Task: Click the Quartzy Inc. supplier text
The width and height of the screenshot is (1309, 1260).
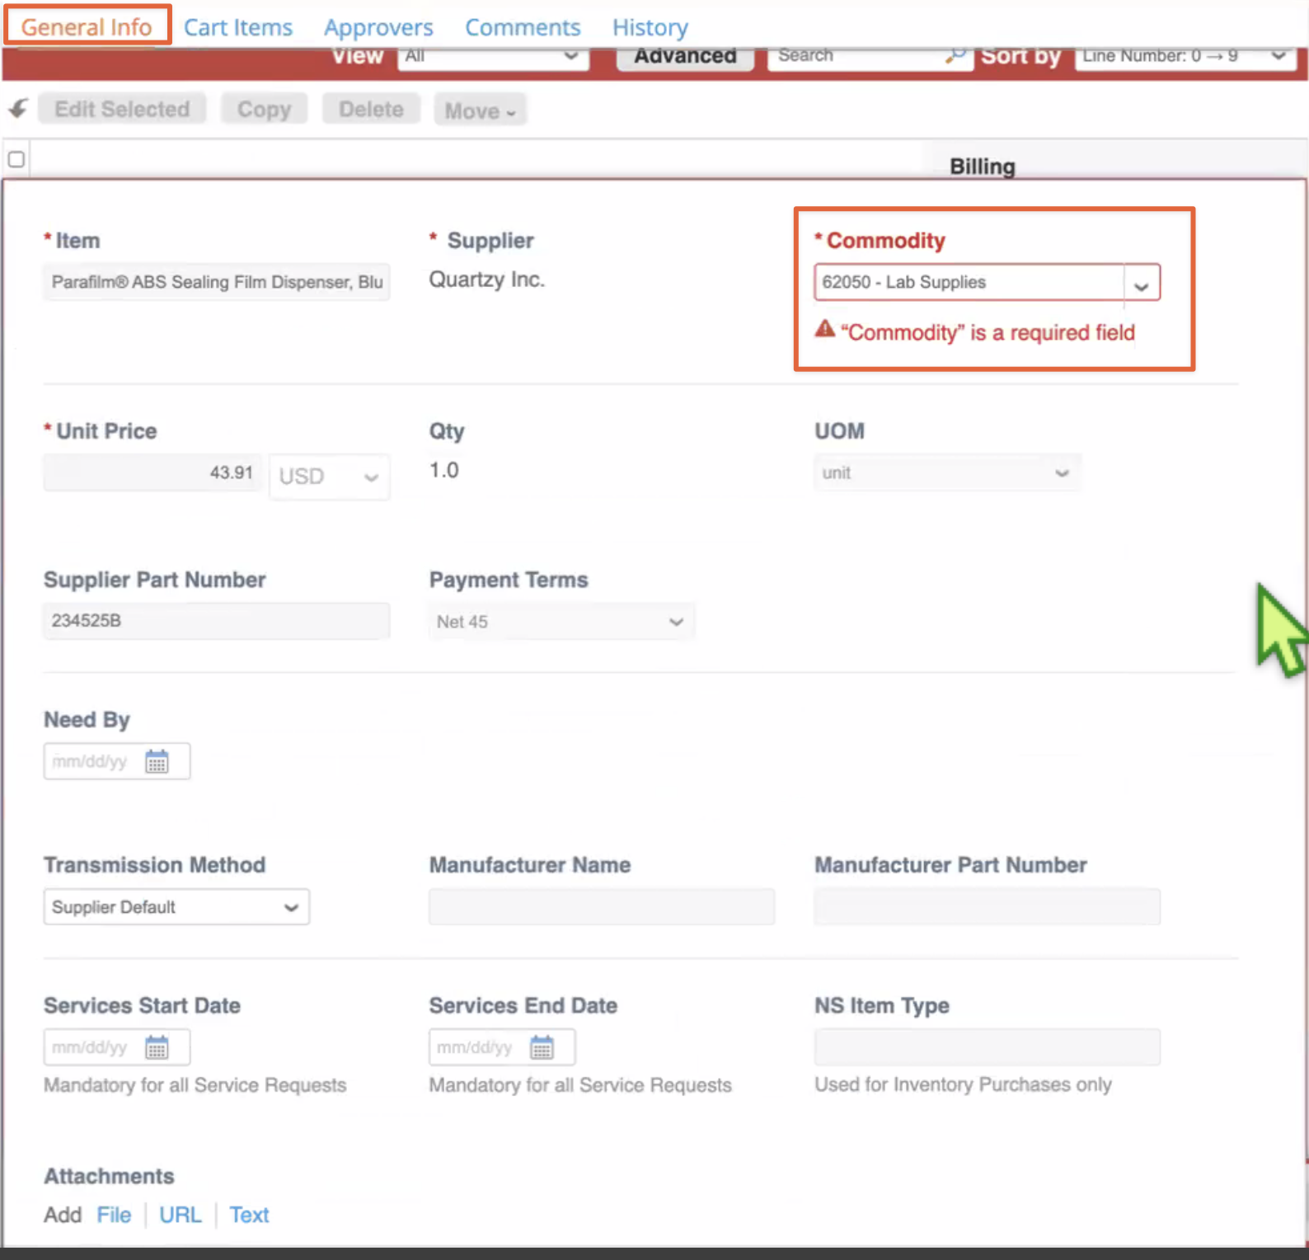Action: [486, 280]
